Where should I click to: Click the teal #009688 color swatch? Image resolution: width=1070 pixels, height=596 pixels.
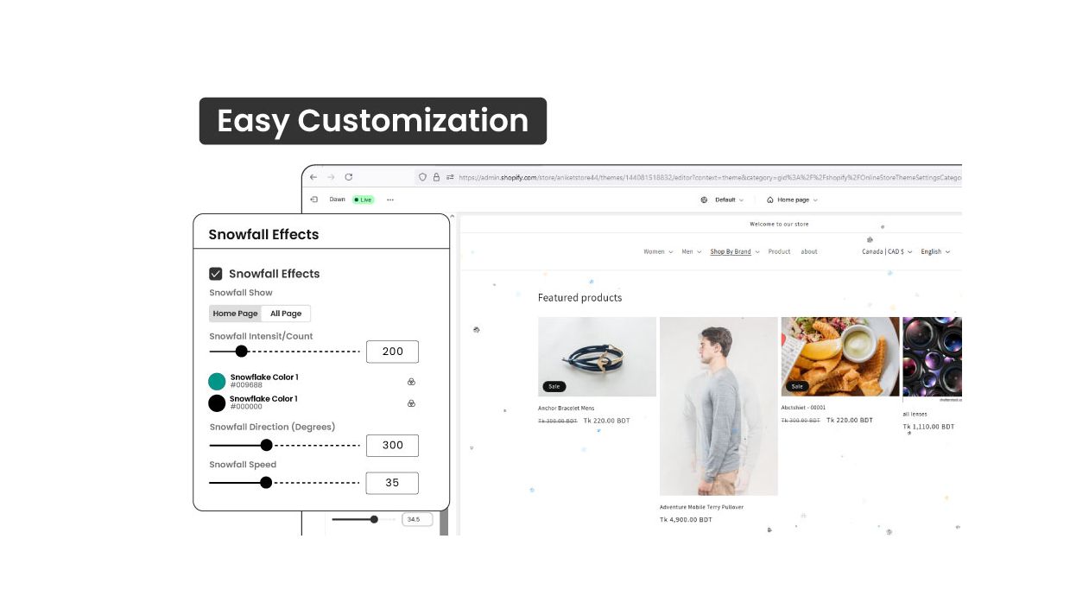tap(217, 382)
